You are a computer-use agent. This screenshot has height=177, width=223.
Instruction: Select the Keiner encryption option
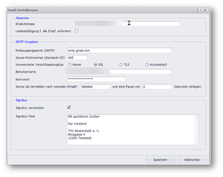(x=70, y=65)
